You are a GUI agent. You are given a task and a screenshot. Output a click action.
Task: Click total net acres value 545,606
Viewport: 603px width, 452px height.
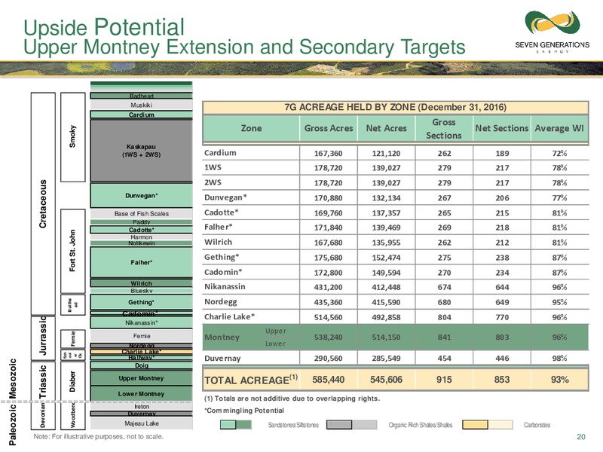click(x=386, y=380)
